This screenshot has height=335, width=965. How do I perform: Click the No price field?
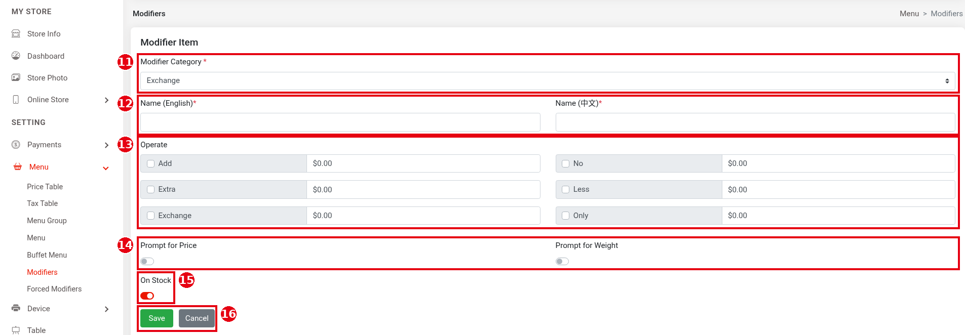tap(839, 163)
